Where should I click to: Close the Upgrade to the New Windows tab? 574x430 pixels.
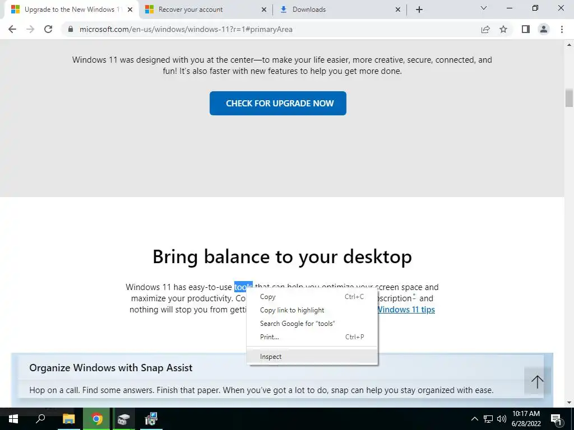click(130, 10)
